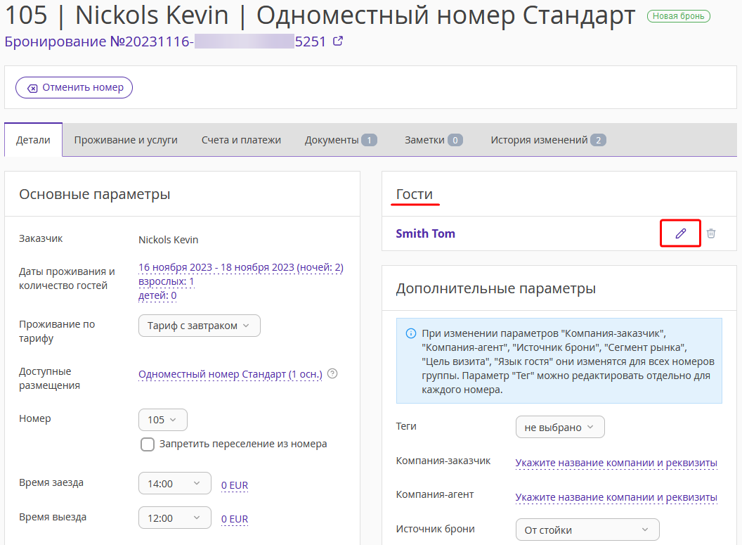Set Компания-заказчик company details link
Image resolution: width=742 pixels, height=545 pixels.
pos(616,463)
